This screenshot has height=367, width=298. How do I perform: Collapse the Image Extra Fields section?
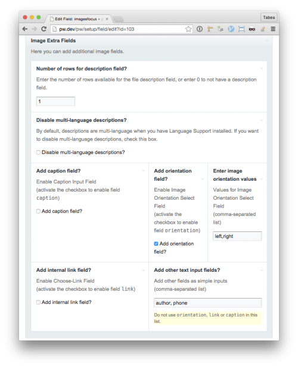click(x=267, y=40)
